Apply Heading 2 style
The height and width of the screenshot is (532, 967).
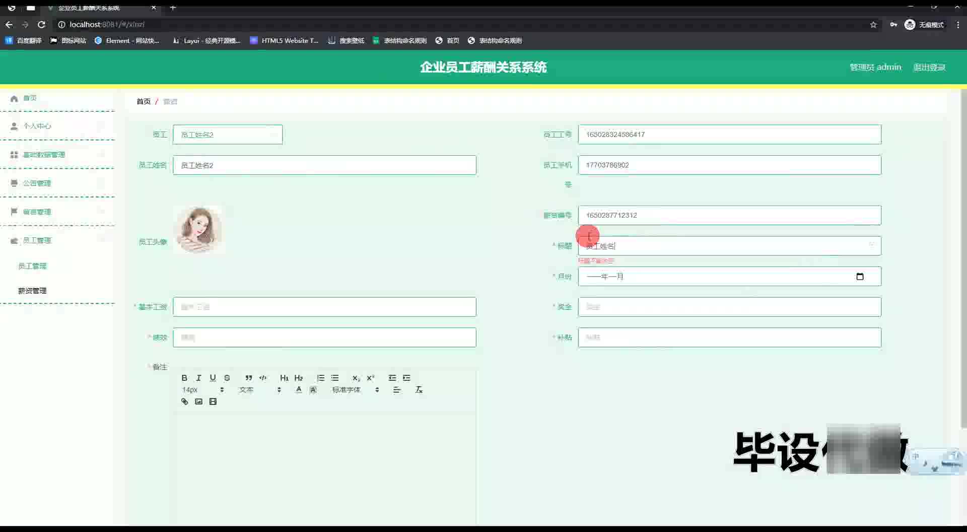pyautogui.click(x=299, y=378)
